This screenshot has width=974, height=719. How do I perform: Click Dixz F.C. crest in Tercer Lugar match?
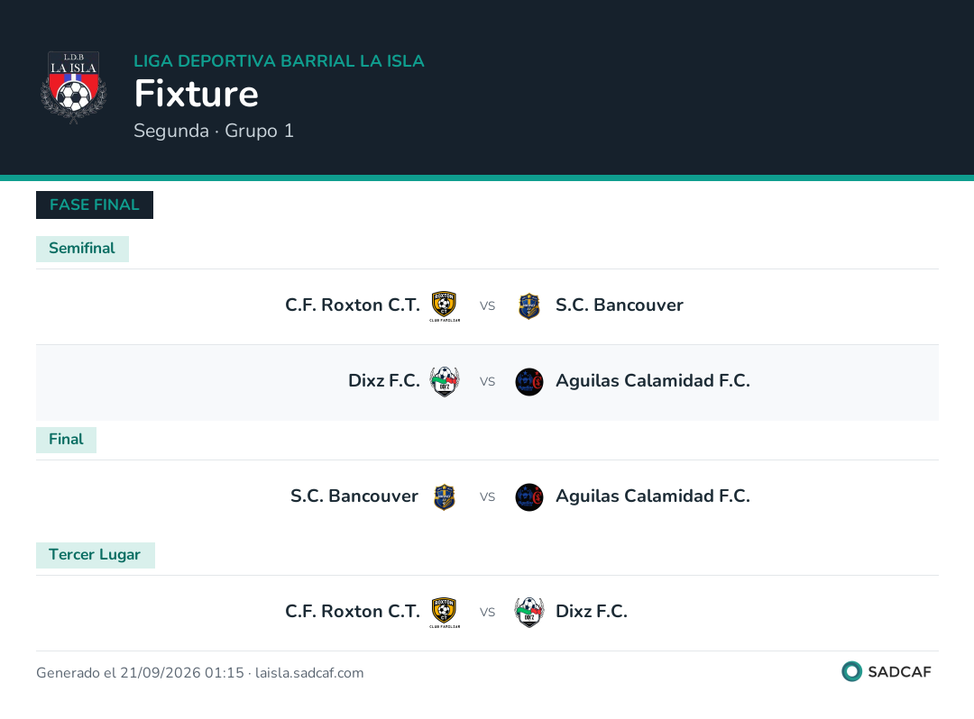[x=529, y=613]
